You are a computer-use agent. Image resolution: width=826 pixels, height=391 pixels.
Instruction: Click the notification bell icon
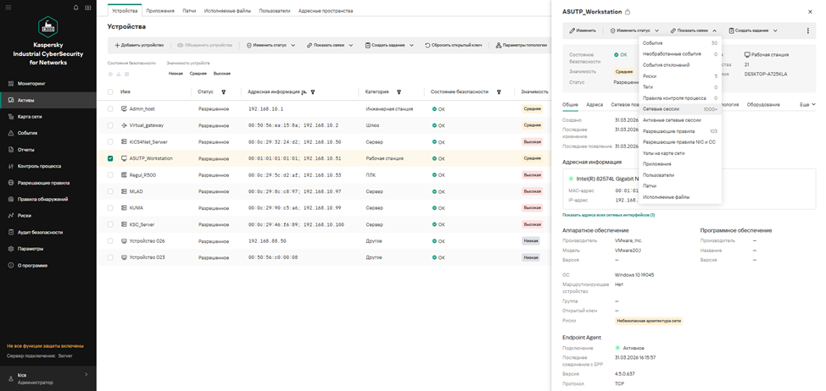76,8
